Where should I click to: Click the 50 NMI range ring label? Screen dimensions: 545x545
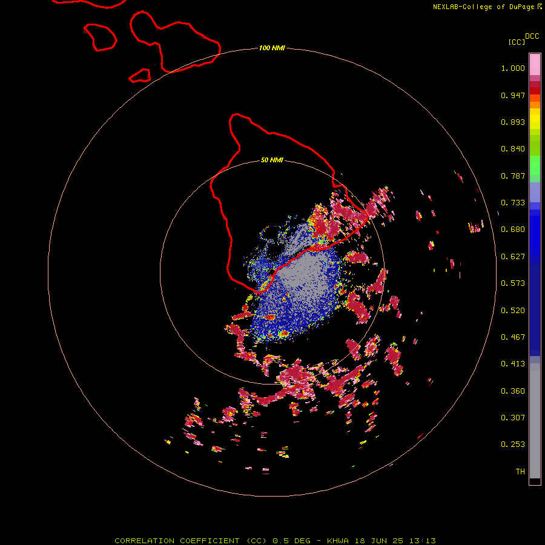272,160
